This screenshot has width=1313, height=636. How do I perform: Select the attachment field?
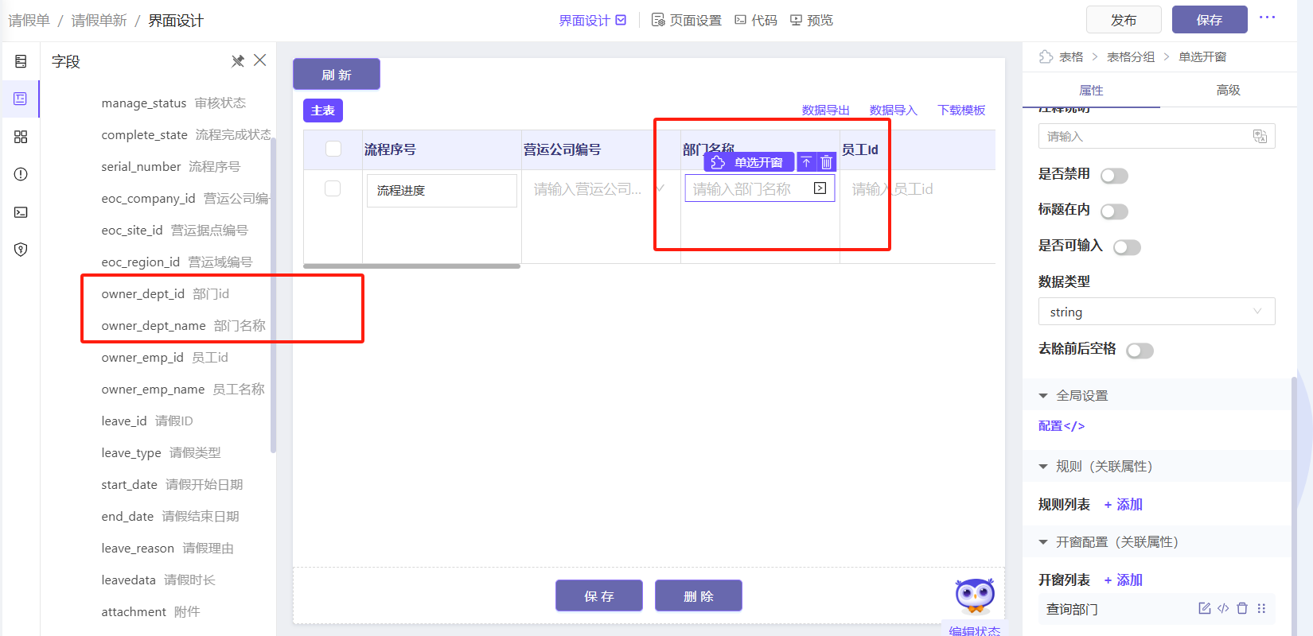pos(150,611)
